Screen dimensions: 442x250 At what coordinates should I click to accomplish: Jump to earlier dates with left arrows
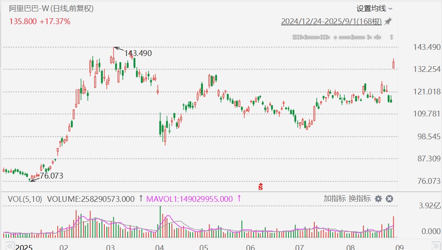coord(9,246)
